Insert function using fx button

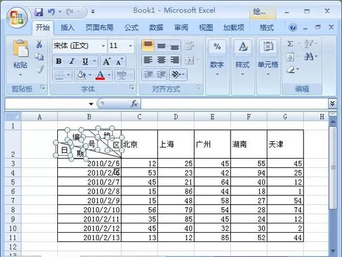(134, 103)
